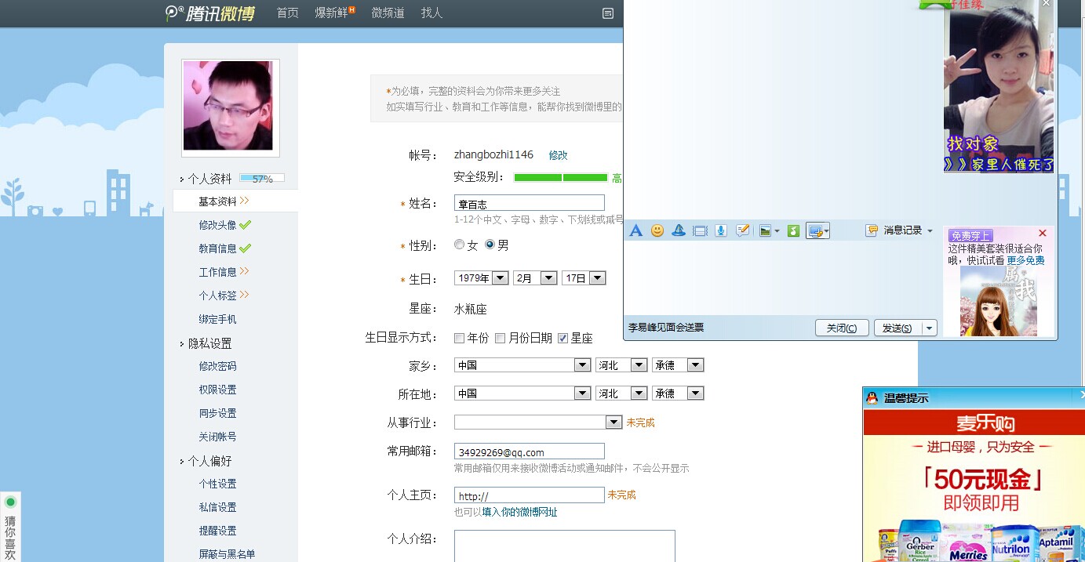
Task: Open the 所在地 city 承德 dropdown
Action: click(x=678, y=393)
